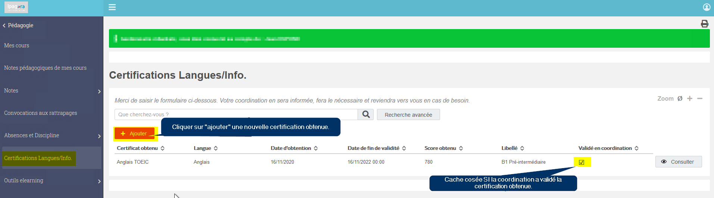Sort by Validé en coordination arrows
This screenshot has width=714, height=198.
[636, 148]
